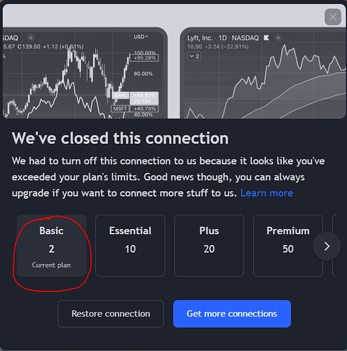Select the AAPL label on the comparison chart
347x351 pixels.
[120, 95]
